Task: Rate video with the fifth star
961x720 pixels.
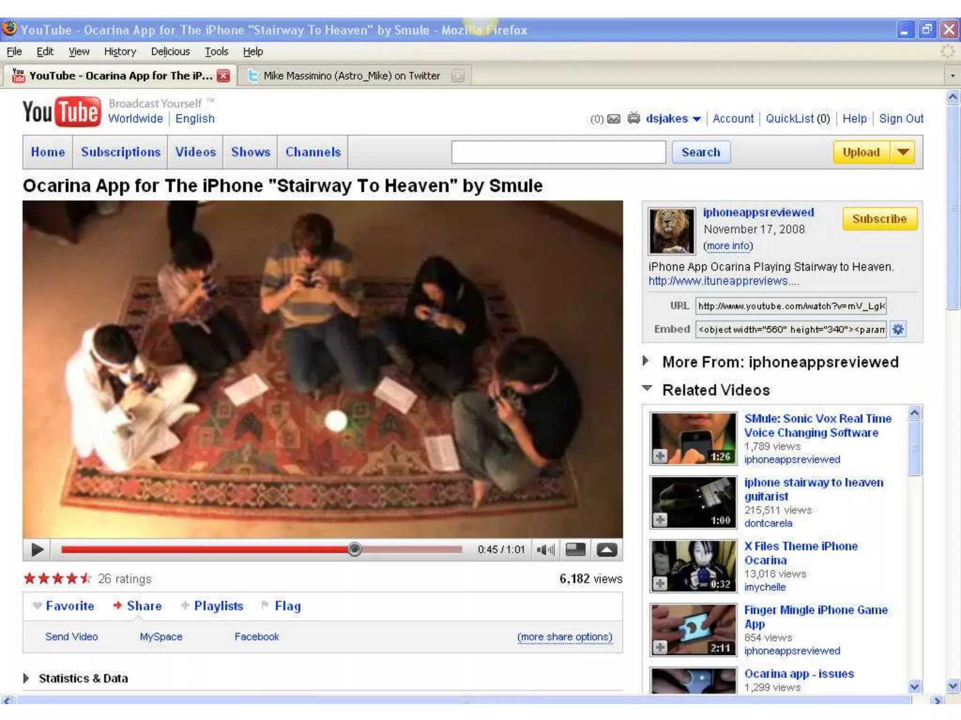Action: click(x=85, y=578)
